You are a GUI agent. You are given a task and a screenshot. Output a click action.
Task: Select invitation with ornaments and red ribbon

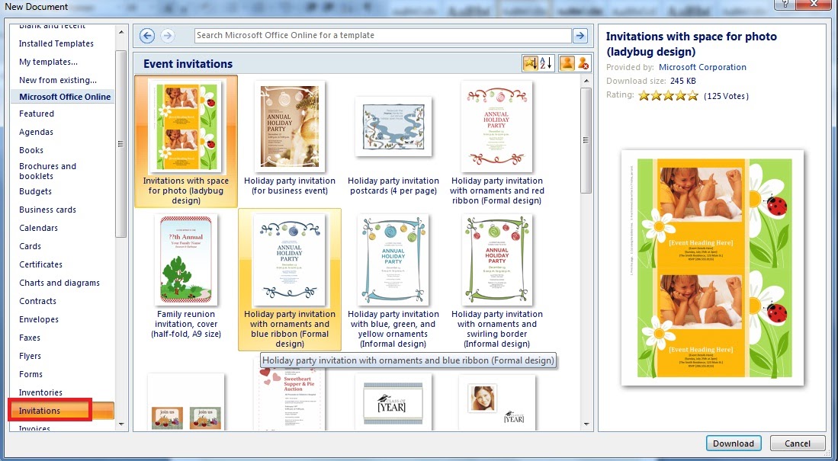coord(497,142)
